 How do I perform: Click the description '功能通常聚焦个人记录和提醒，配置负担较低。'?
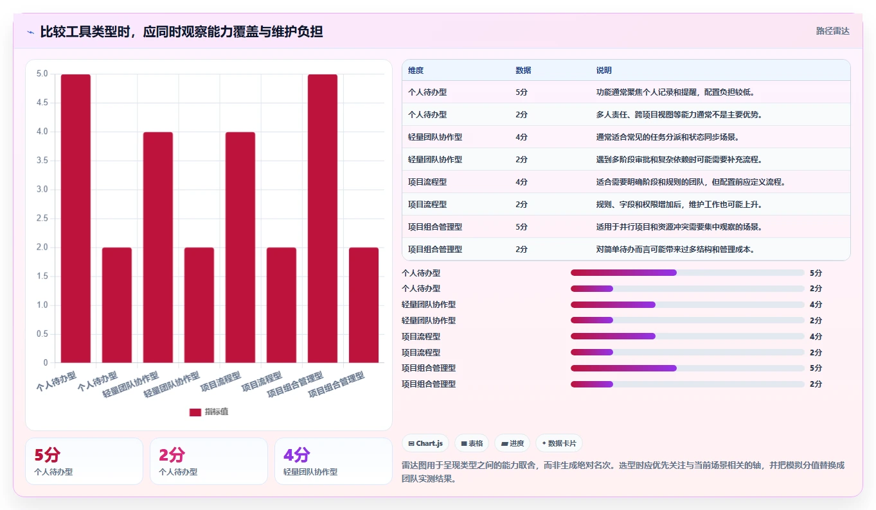pyautogui.click(x=675, y=92)
